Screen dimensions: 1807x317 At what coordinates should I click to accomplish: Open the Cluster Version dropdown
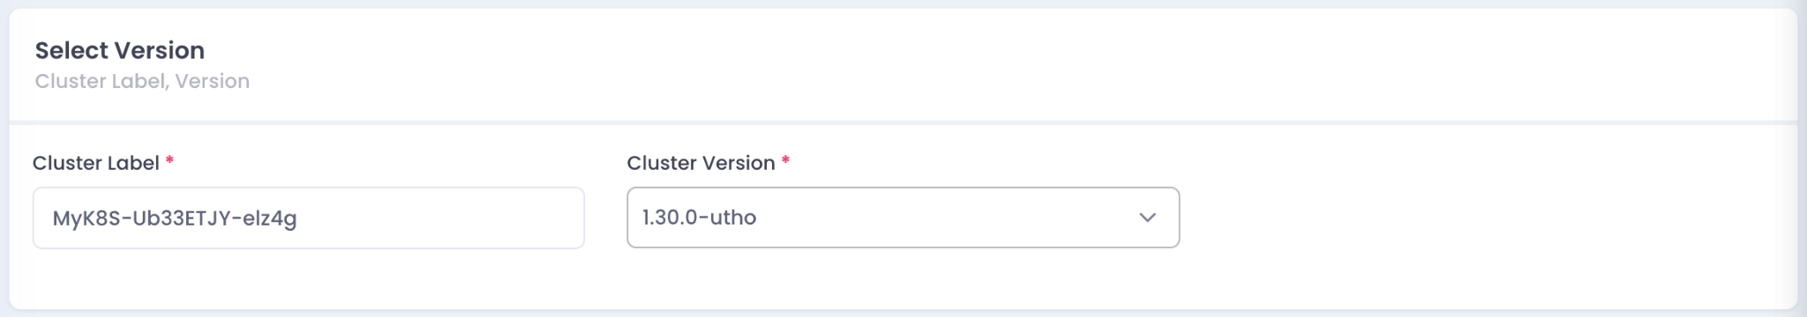point(903,217)
